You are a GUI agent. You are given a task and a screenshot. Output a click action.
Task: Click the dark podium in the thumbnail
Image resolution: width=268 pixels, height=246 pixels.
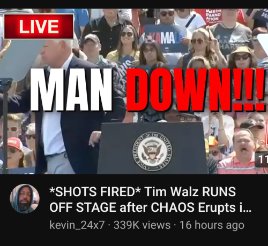point(152,148)
